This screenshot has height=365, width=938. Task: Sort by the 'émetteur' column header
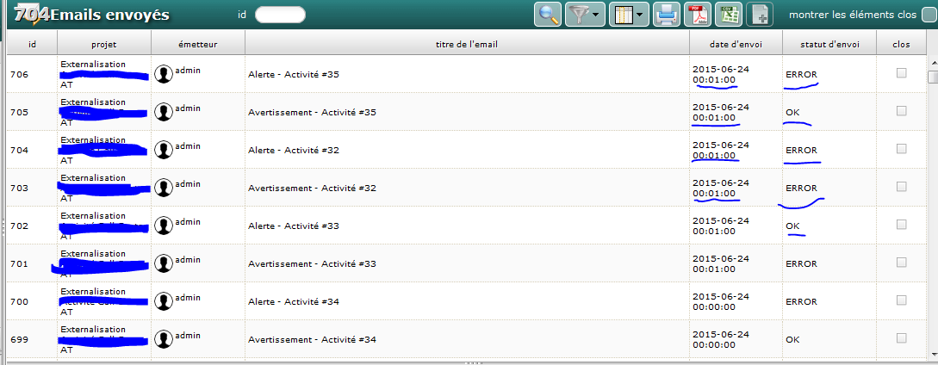click(x=198, y=44)
